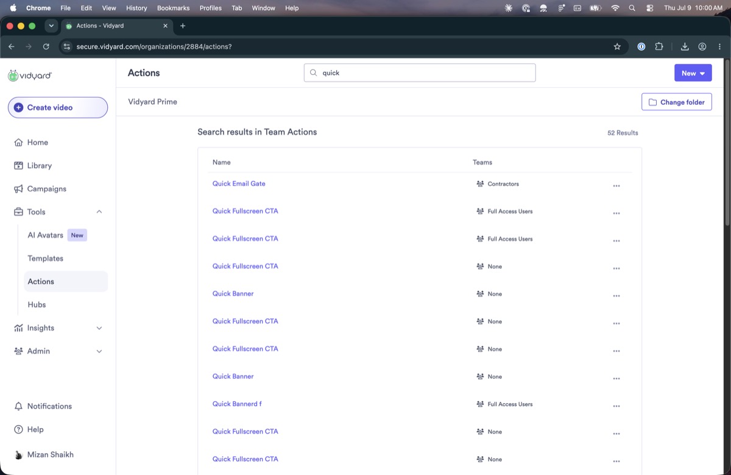Open Chrome downloads icon
This screenshot has height=475, width=731.
pyautogui.click(x=685, y=46)
